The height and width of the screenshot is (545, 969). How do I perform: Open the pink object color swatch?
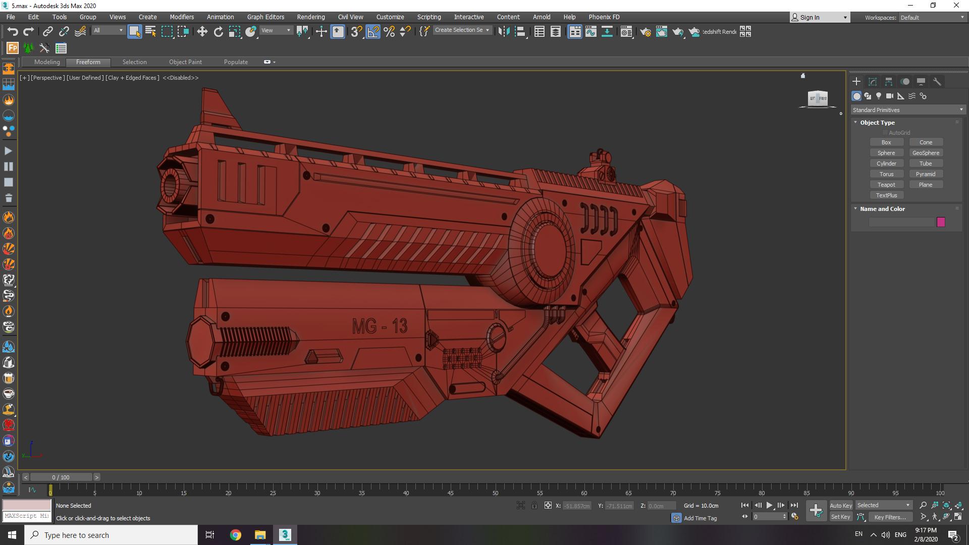[941, 222]
